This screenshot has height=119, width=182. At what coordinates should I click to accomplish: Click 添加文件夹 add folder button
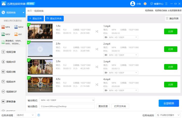pyautogui.click(x=54, y=18)
